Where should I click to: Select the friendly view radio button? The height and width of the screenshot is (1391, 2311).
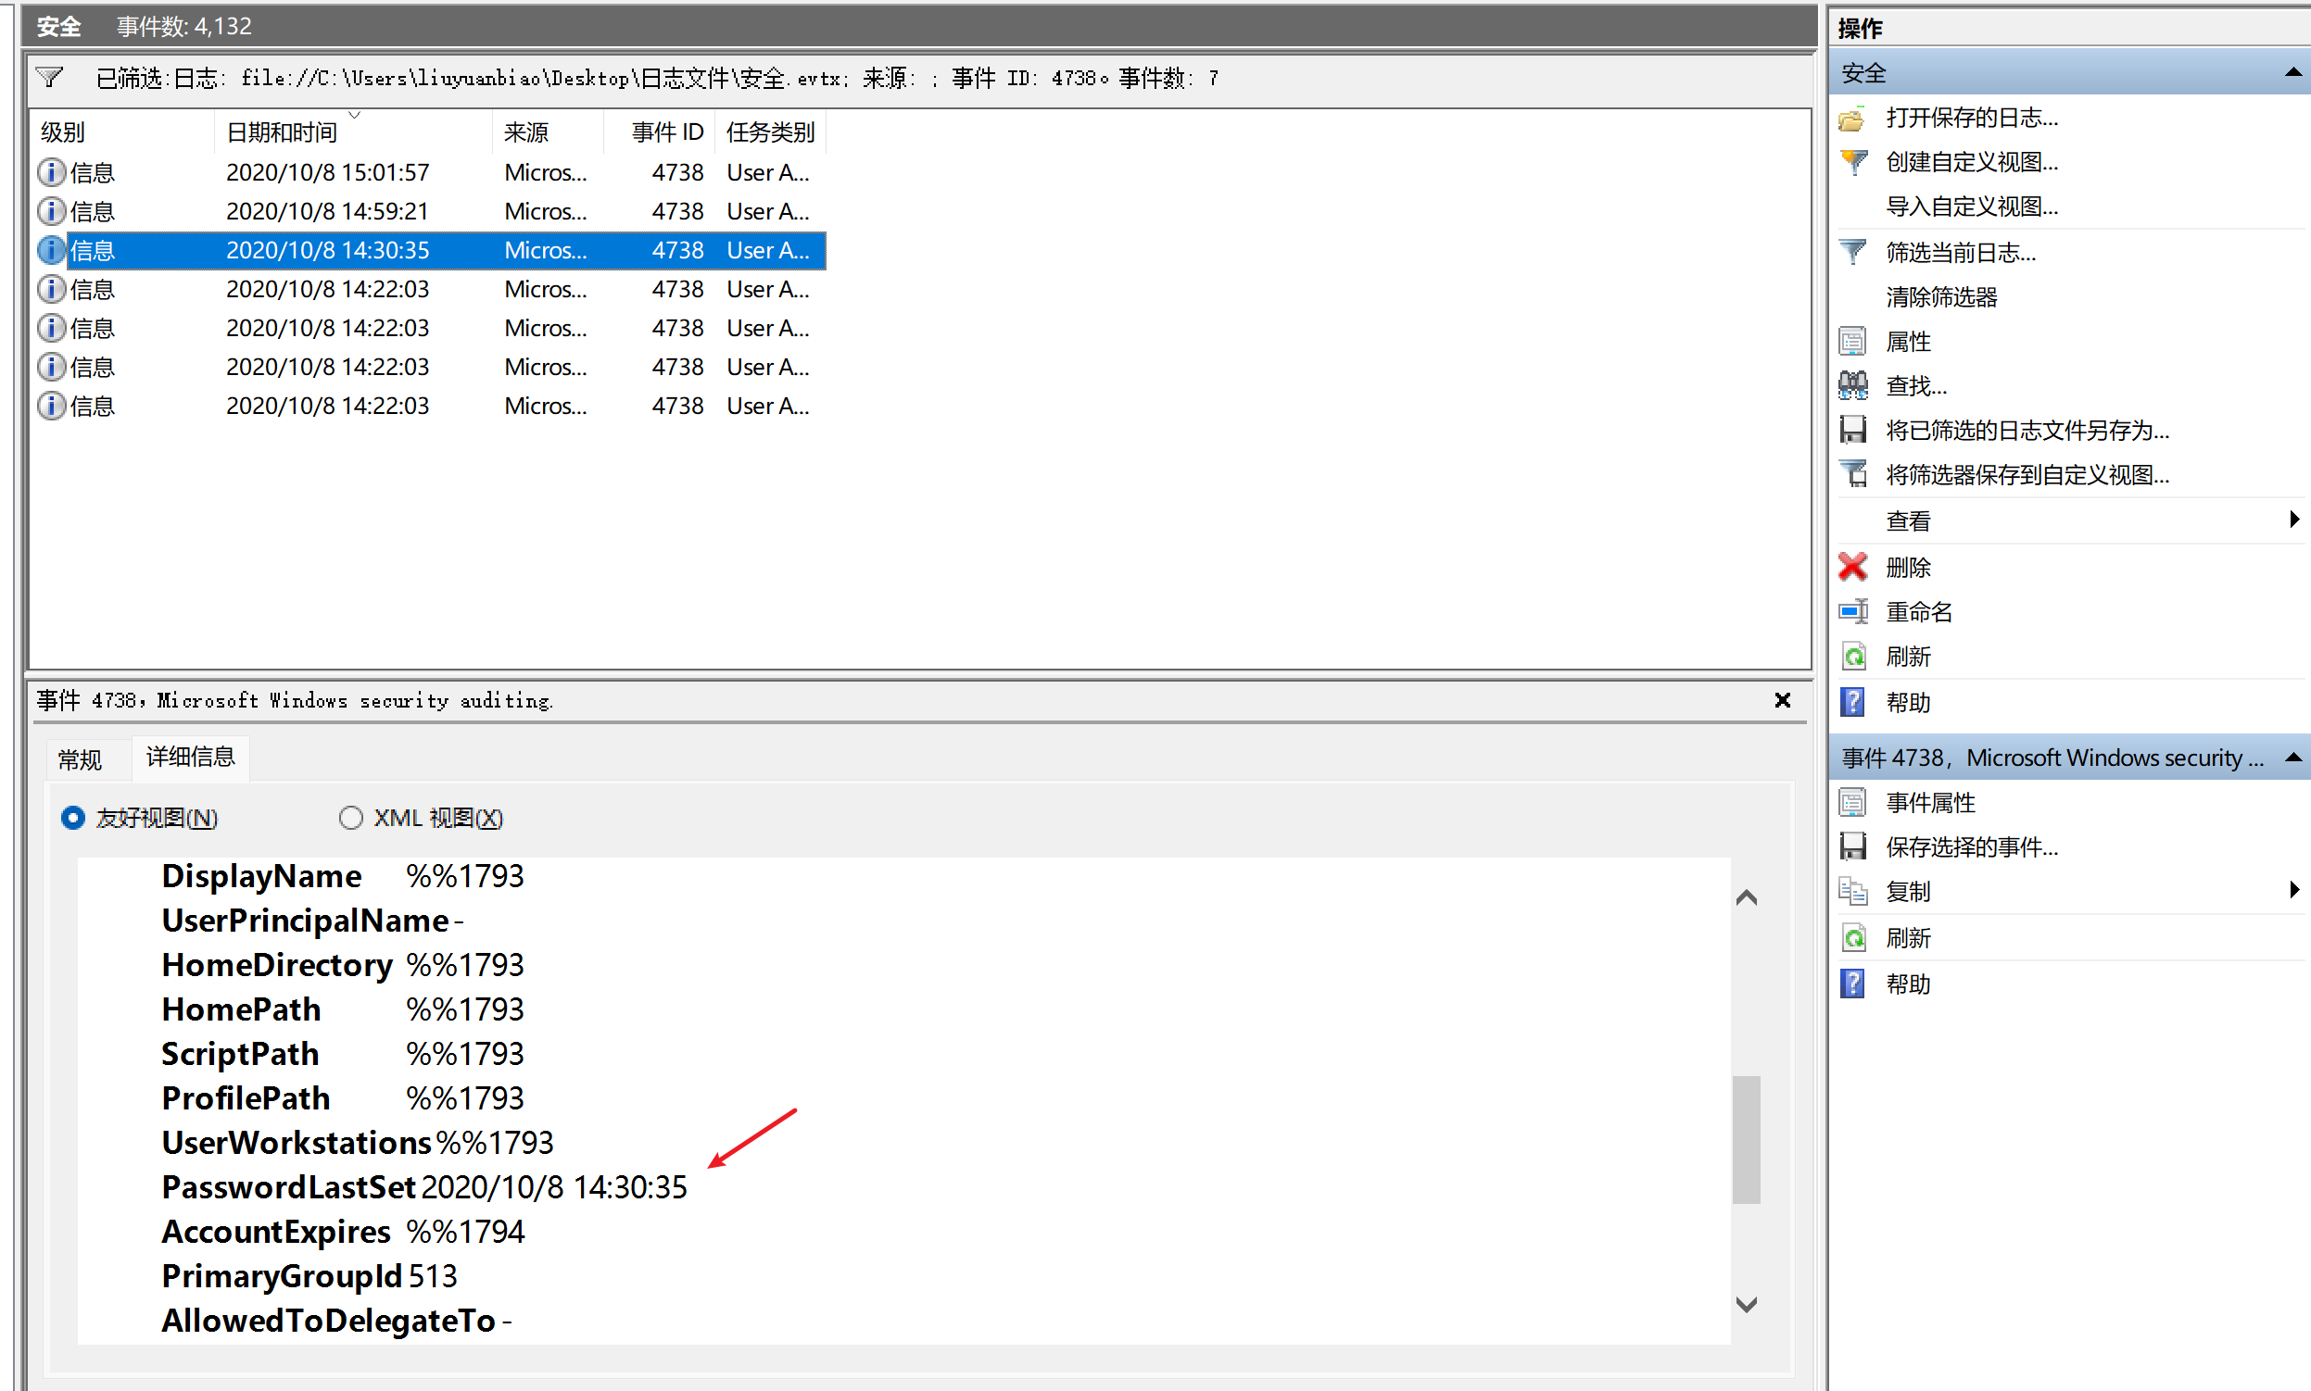click(73, 818)
